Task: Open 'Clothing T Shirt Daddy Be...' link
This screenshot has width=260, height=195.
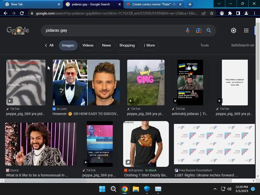Action: click(146, 175)
